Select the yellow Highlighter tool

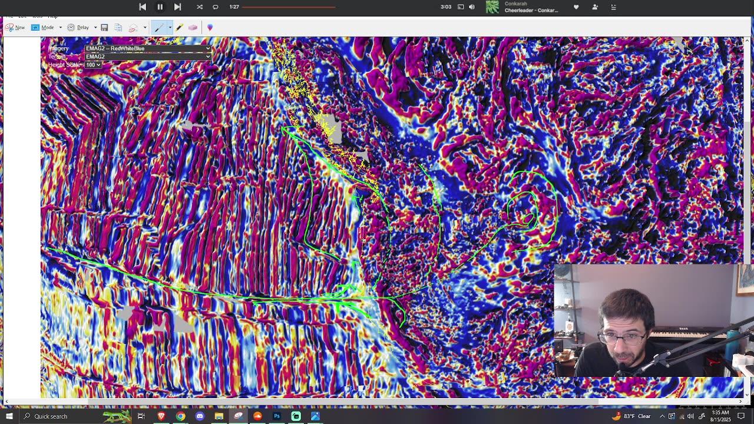pos(179,27)
